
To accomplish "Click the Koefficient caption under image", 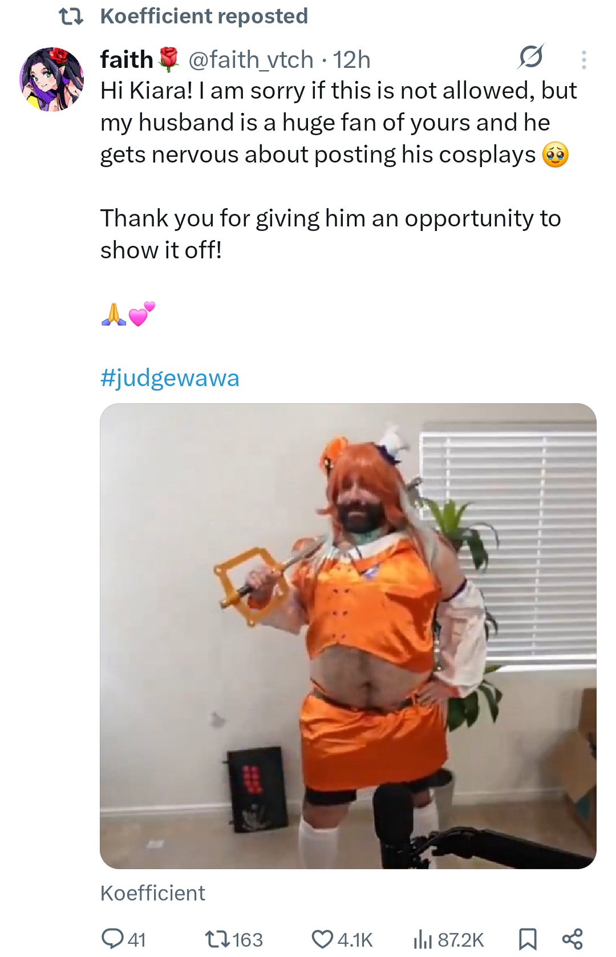I will (153, 893).
